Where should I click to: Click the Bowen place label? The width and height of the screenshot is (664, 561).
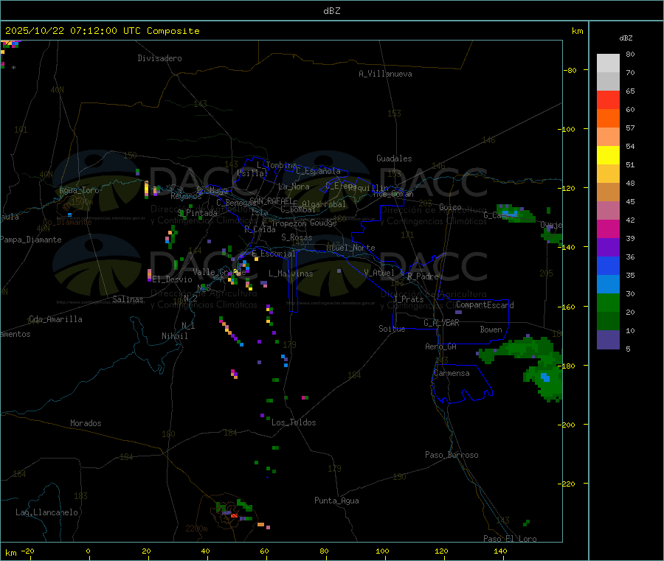491,330
